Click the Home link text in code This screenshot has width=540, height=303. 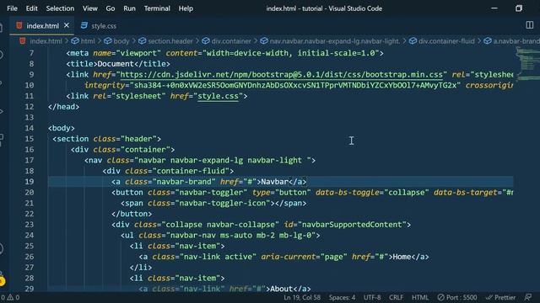pos(402,257)
